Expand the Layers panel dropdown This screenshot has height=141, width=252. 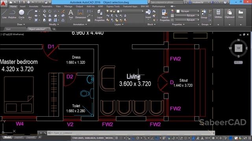click(x=119, y=24)
